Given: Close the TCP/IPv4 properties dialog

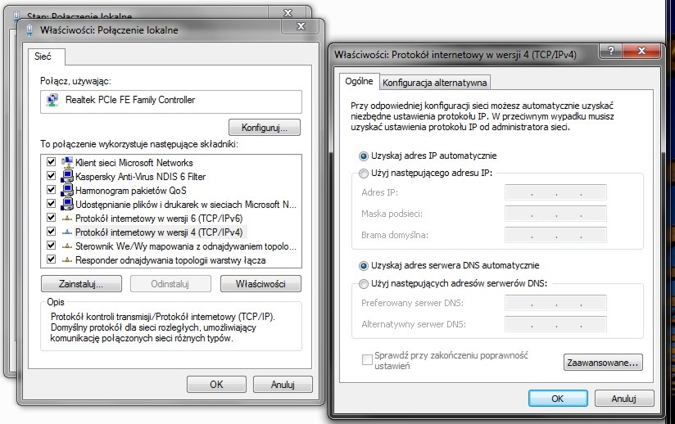Looking at the screenshot, I should pyautogui.click(x=641, y=51).
